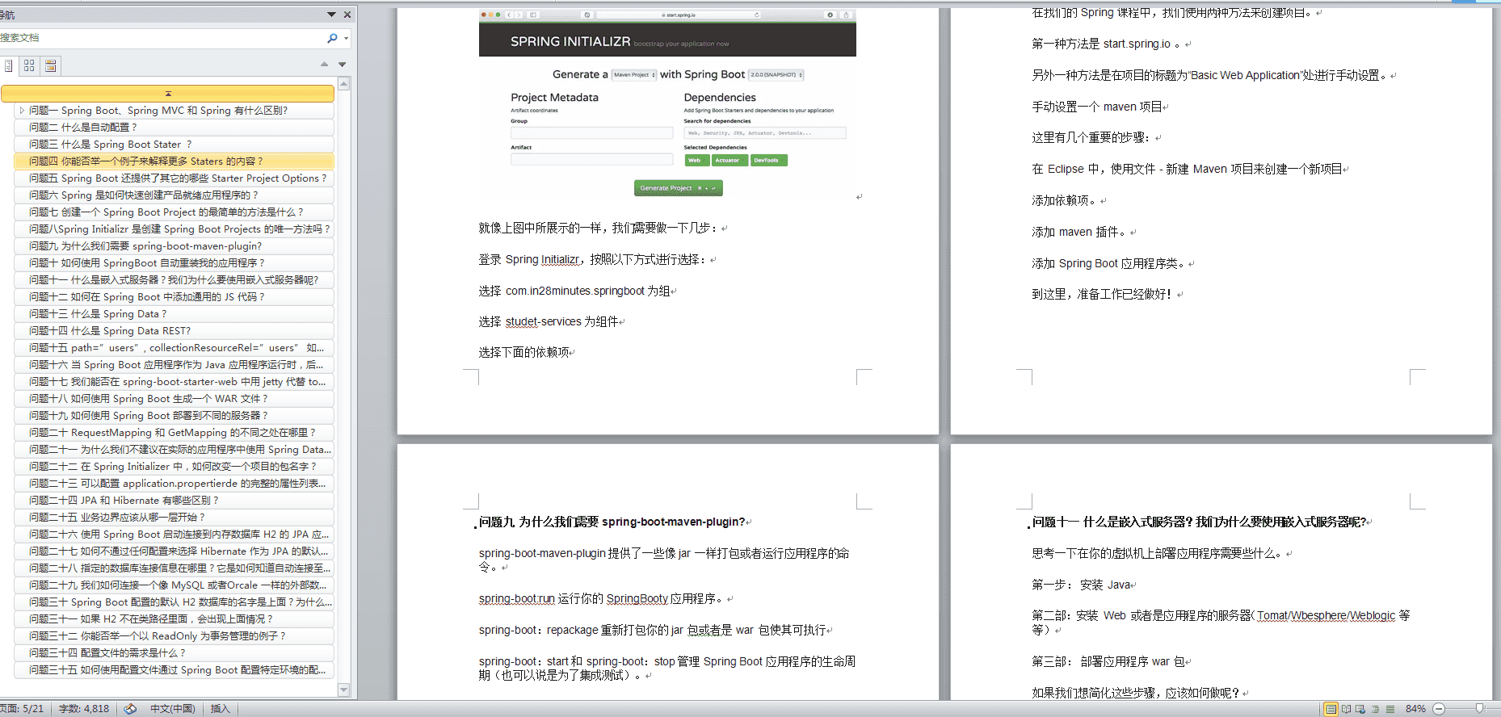Open heading 问题六 about production-ready applications
Image resolution: width=1501 pixels, height=717 pixels.
(x=174, y=195)
